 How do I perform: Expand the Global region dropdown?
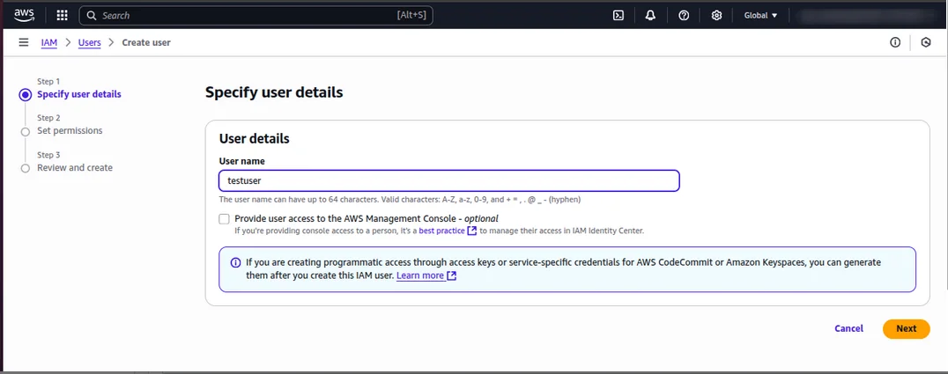pyautogui.click(x=760, y=15)
